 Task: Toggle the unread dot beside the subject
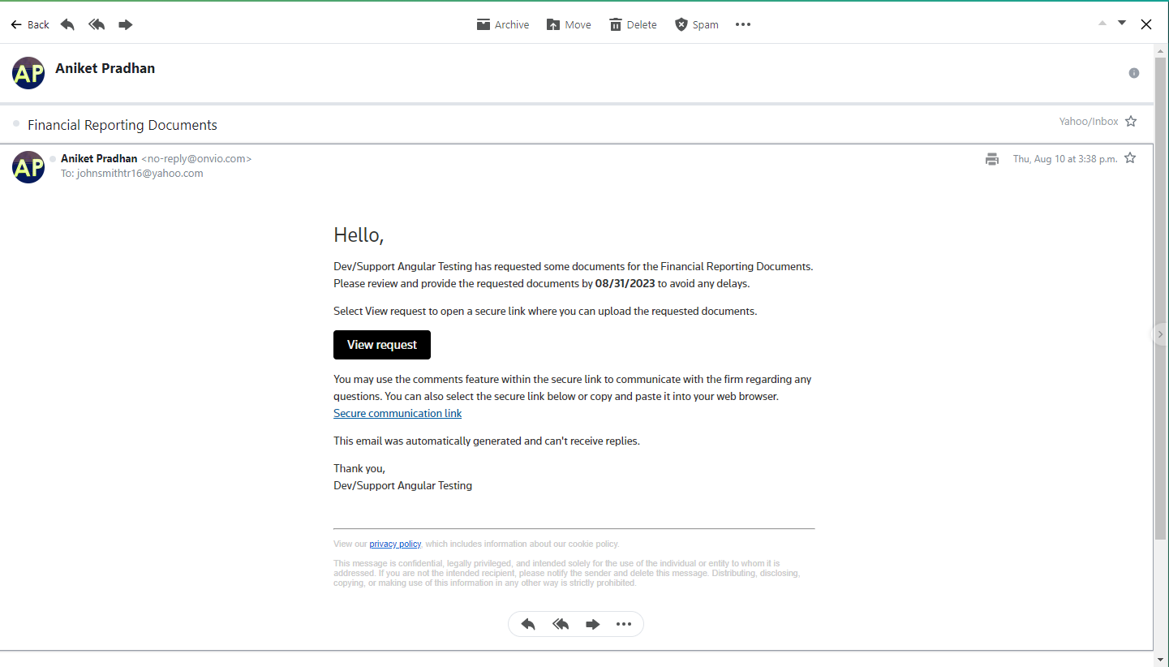pyautogui.click(x=16, y=123)
